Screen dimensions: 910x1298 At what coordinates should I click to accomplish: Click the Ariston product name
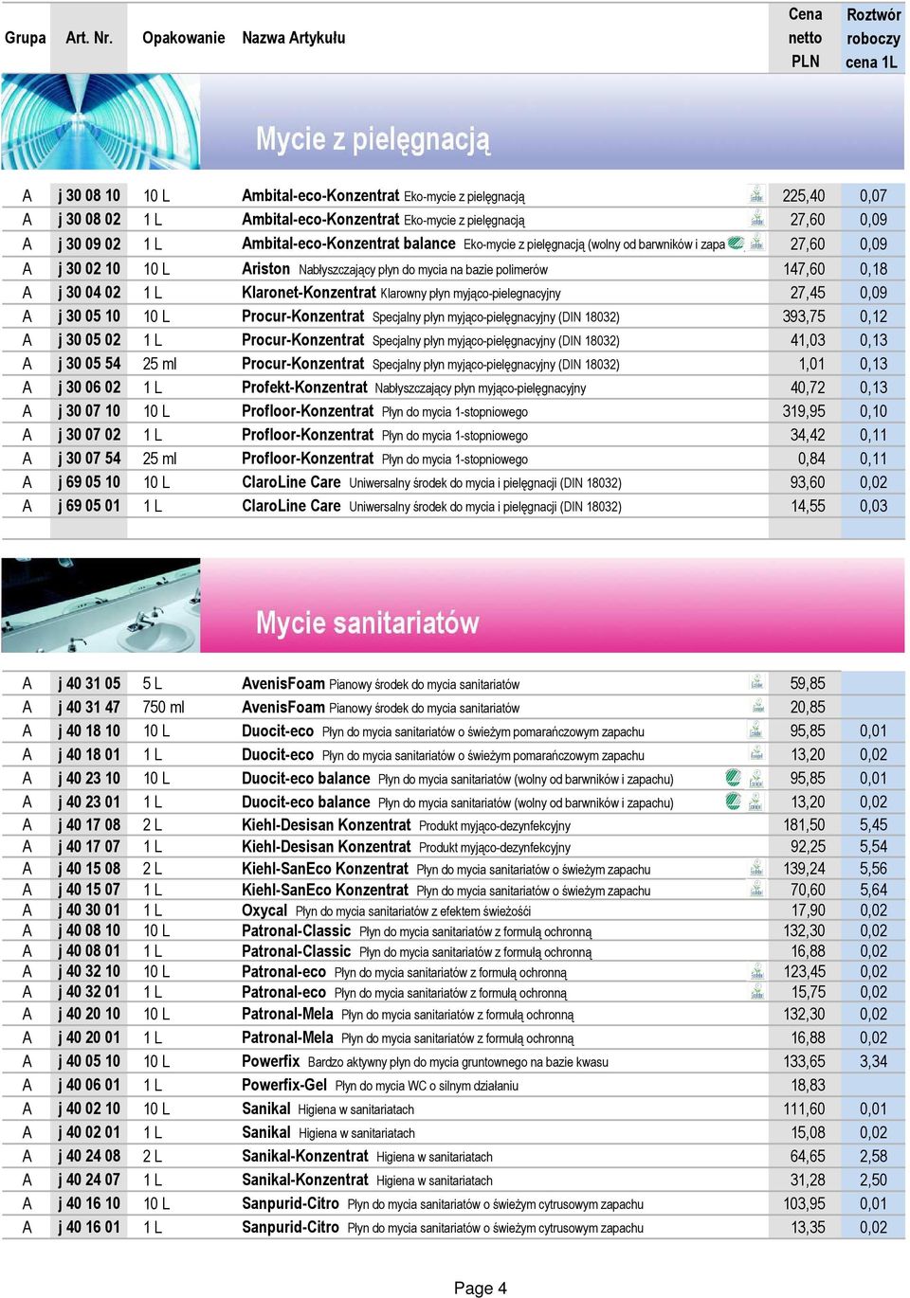pyautogui.click(x=265, y=269)
